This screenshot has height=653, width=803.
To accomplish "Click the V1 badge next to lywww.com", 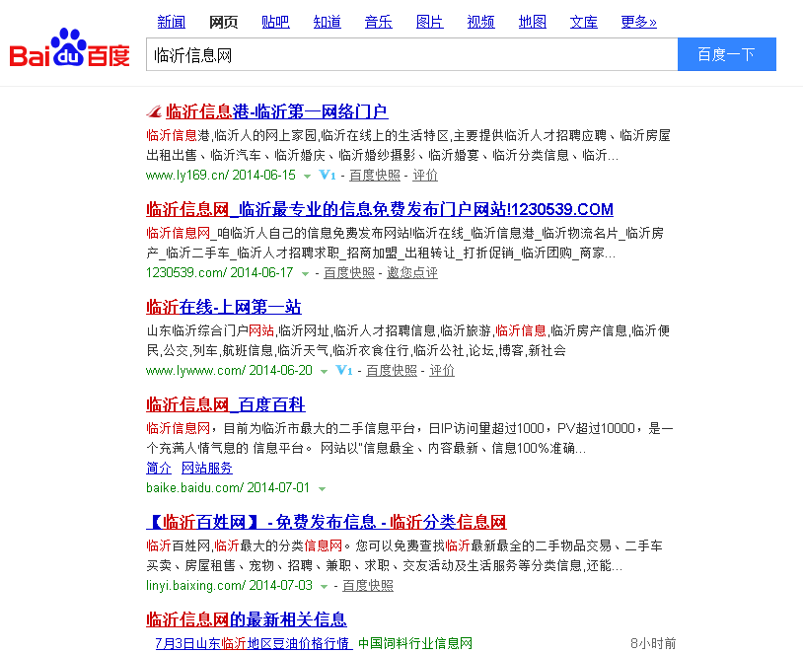I will click(x=344, y=371).
